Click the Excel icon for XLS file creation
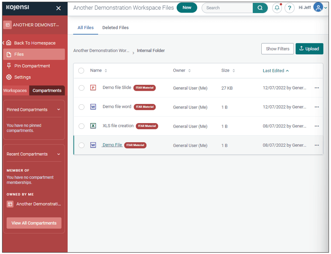This screenshot has width=331, height=254. coord(93,126)
